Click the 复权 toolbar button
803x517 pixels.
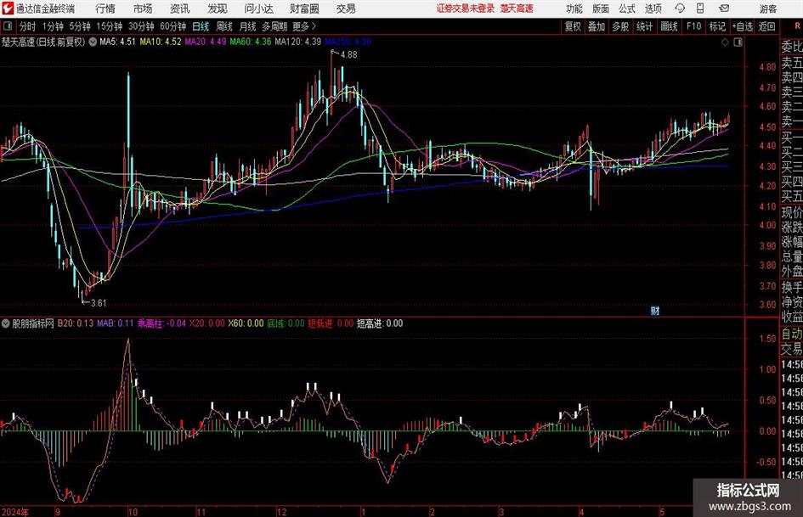coord(573,26)
